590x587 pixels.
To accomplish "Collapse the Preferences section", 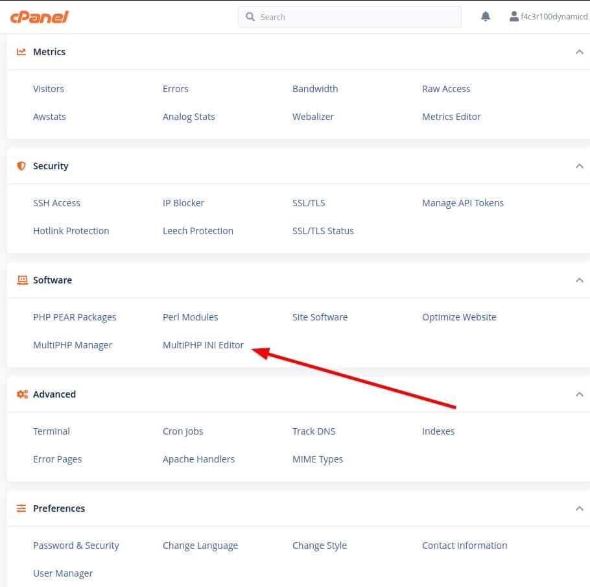I will coord(579,509).
